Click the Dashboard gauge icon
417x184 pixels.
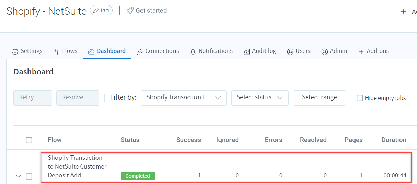click(x=91, y=51)
